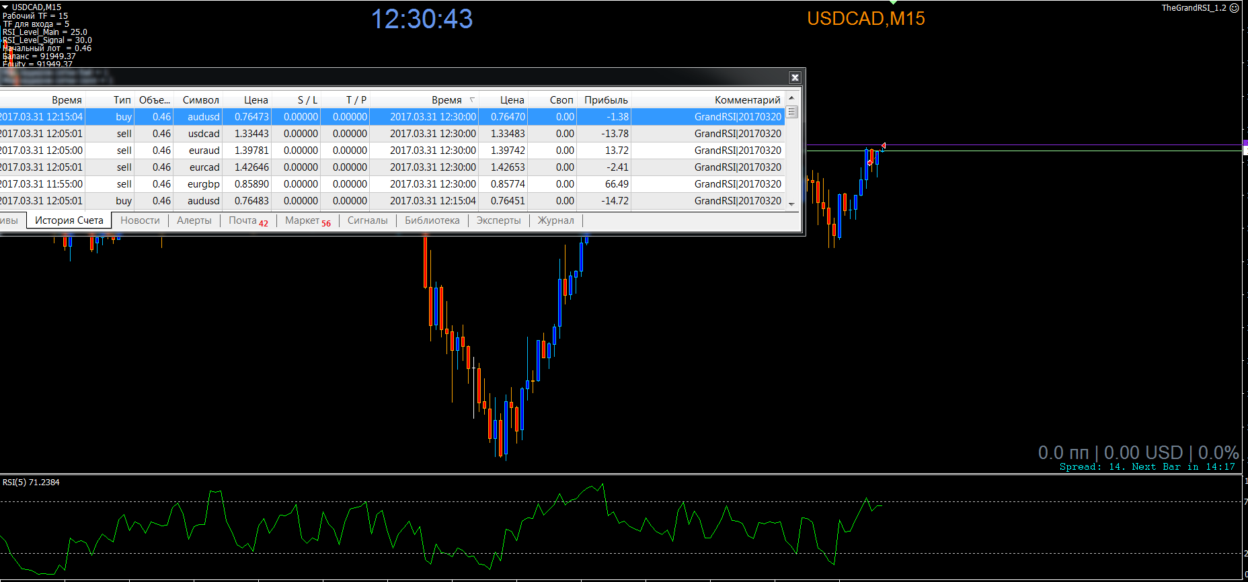Image resolution: width=1248 pixels, height=582 pixels.
Task: Click the 66.49 profit value
Action: click(617, 183)
